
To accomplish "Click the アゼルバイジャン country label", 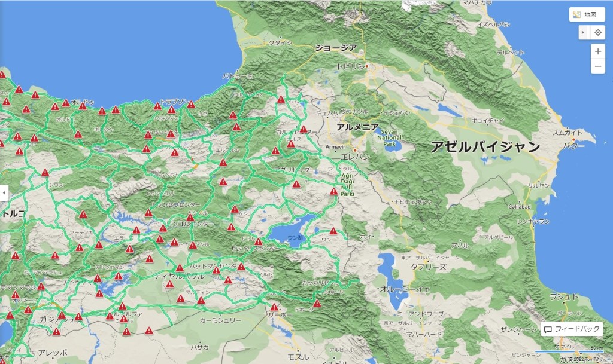I will pyautogui.click(x=485, y=146).
